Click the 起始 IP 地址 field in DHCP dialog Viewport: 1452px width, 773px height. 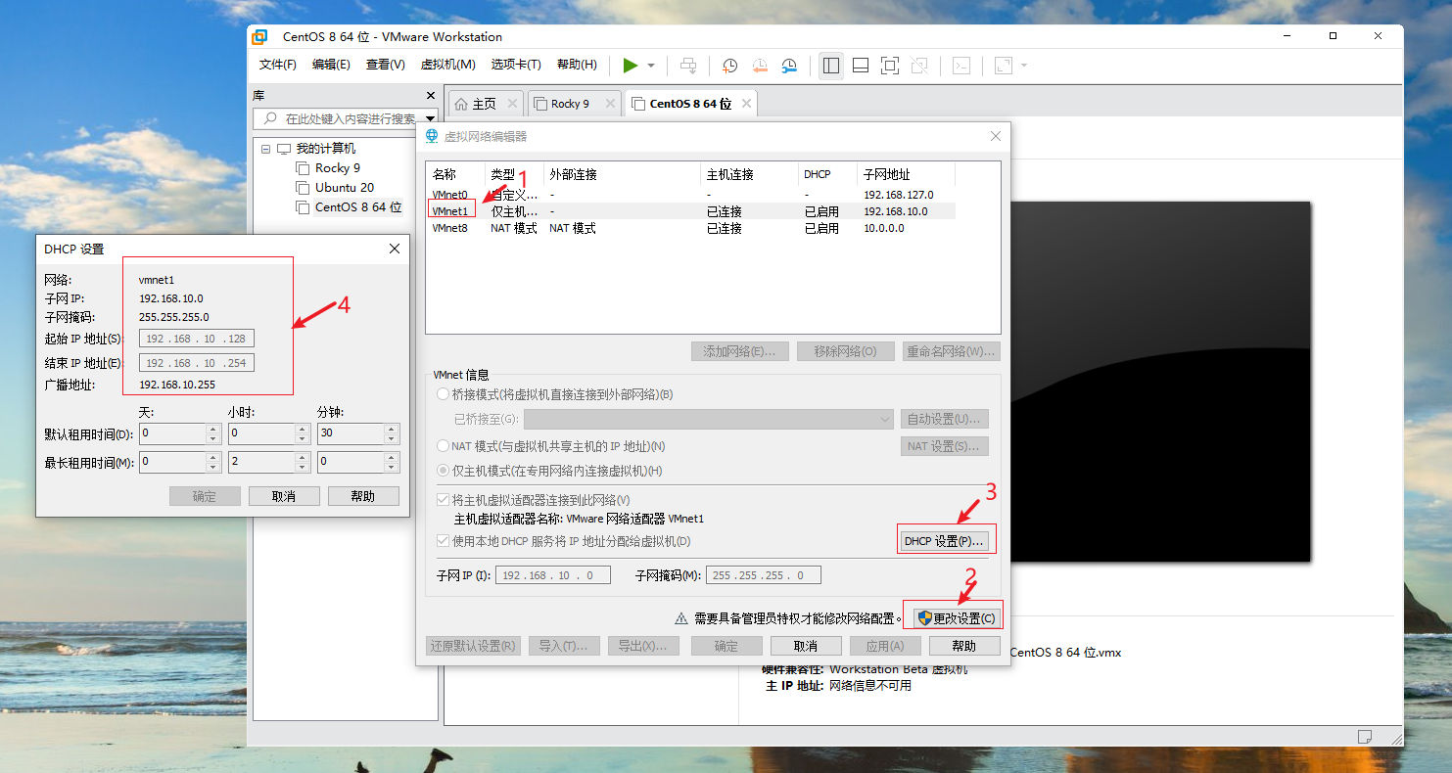point(197,339)
